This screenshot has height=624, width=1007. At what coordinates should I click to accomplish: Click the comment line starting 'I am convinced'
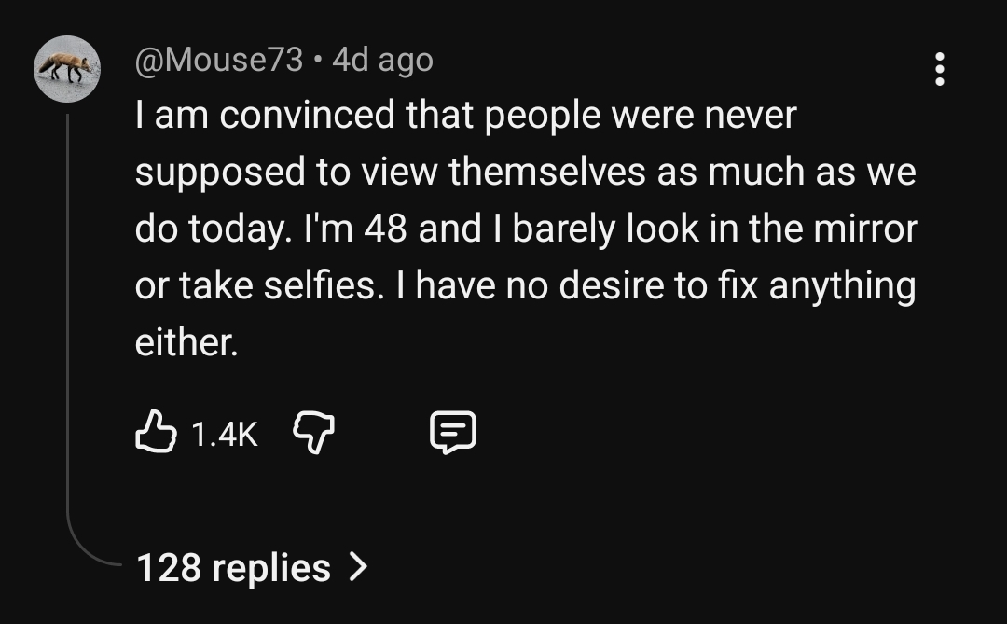465,116
